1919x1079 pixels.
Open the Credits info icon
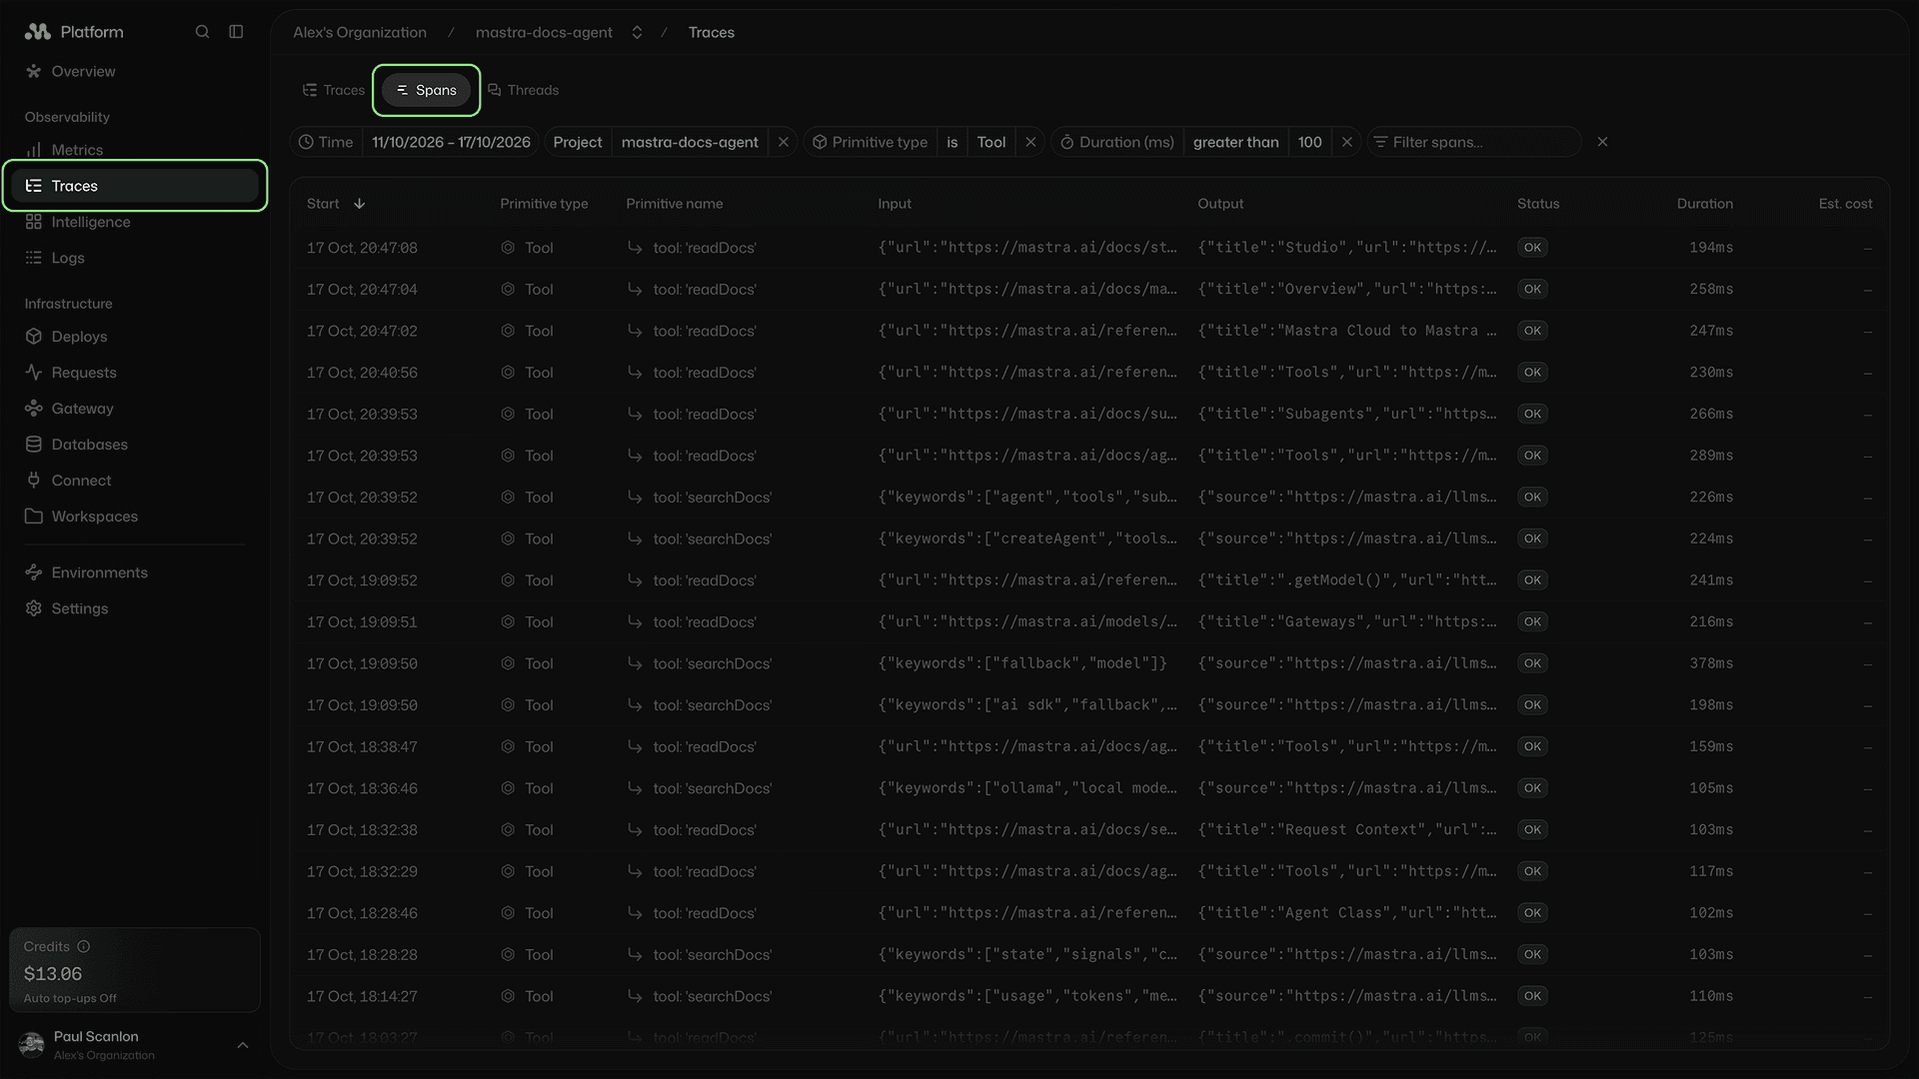pos(84,946)
